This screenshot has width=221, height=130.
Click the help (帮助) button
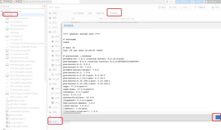click(x=215, y=7)
